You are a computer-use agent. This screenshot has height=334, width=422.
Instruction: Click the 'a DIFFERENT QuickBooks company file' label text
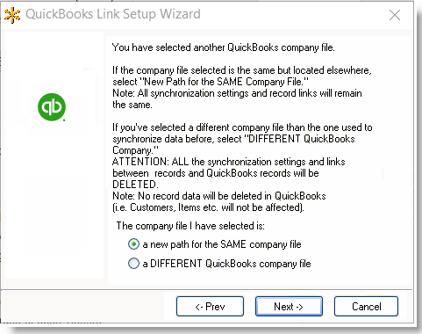(226, 264)
